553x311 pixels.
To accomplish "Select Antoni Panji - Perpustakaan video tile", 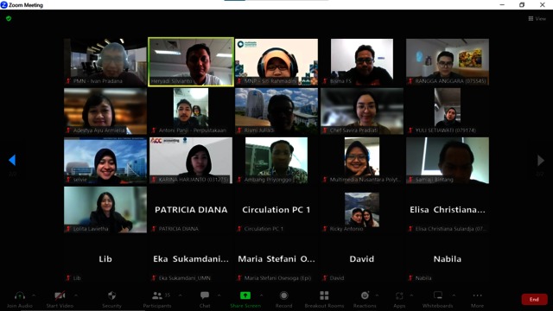I will 191,111.
